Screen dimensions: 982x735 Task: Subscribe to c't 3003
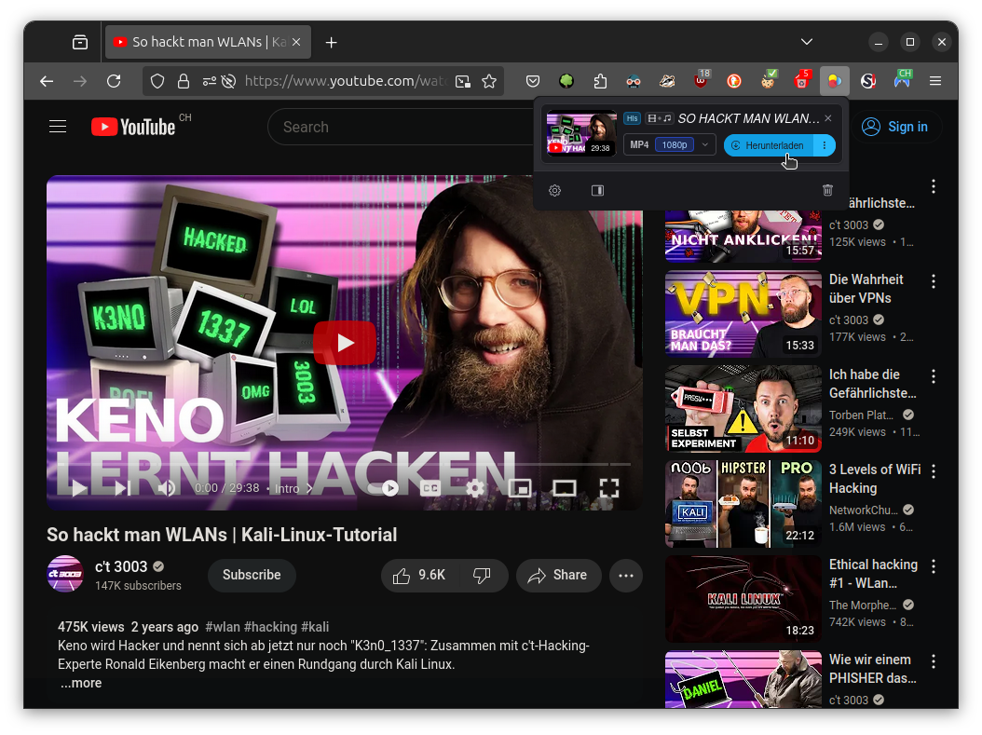(252, 576)
